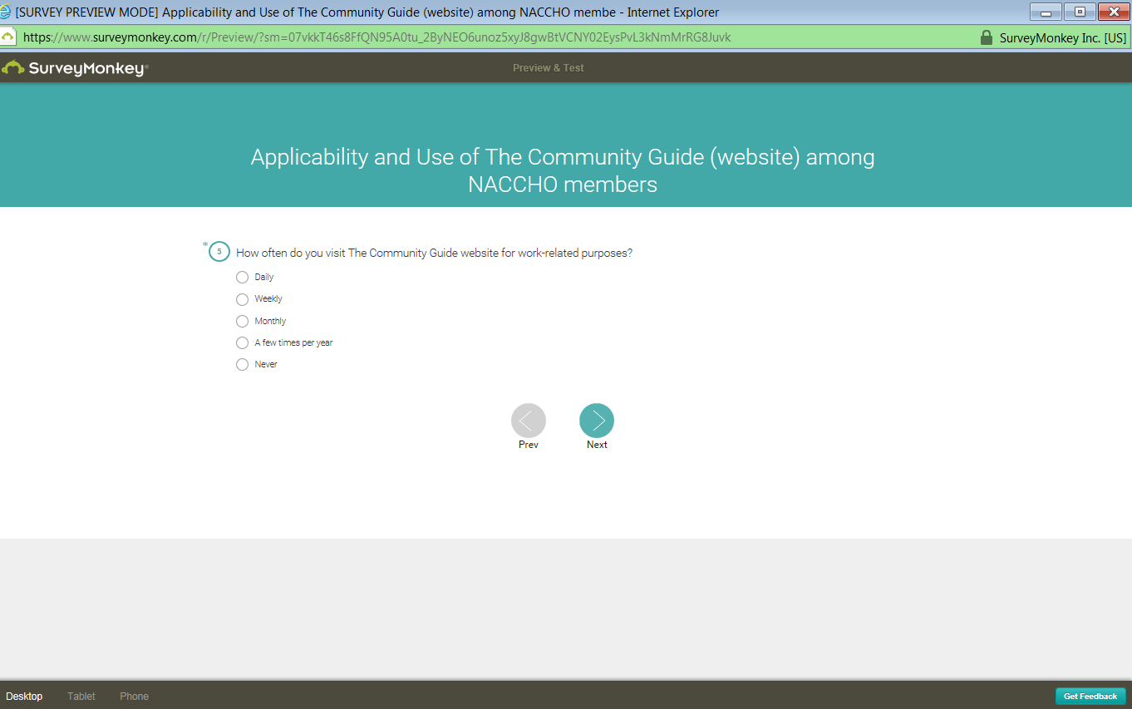Click the 'Preview & Test' header text
The image size is (1132, 709).
click(x=549, y=68)
